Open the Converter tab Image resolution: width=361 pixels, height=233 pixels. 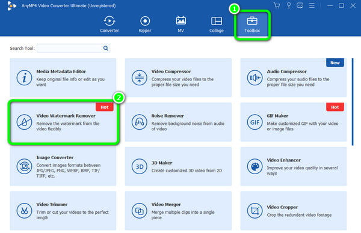point(110,24)
